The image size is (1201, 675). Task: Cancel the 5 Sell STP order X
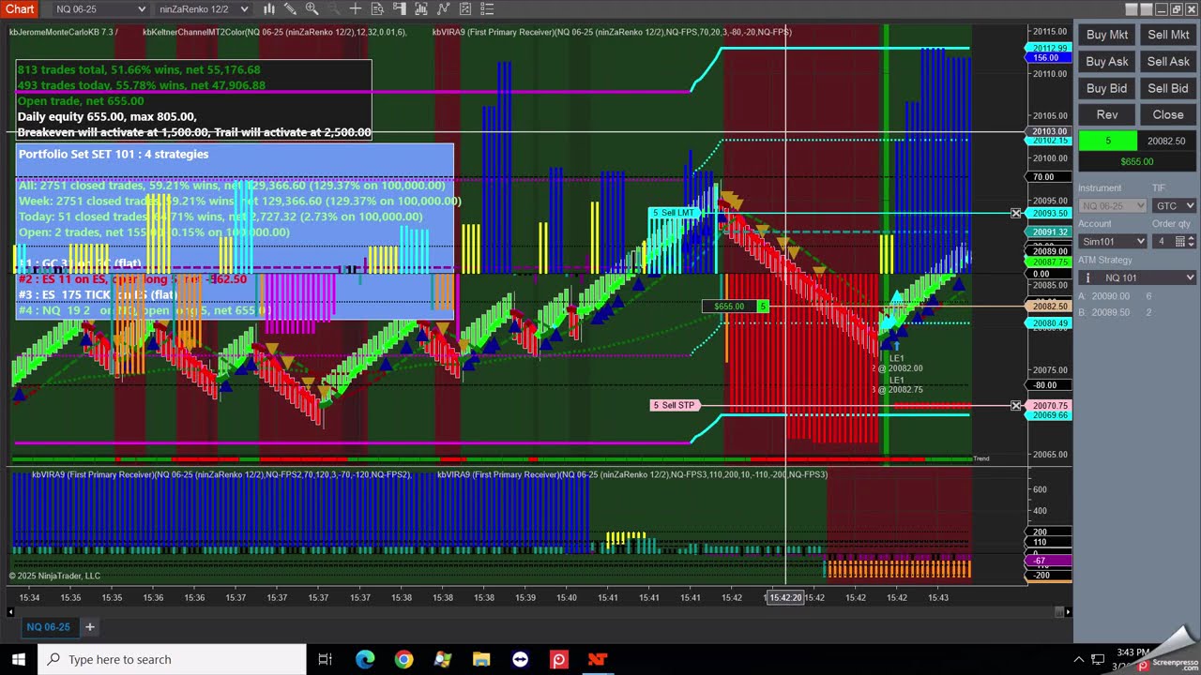[x=1016, y=405]
